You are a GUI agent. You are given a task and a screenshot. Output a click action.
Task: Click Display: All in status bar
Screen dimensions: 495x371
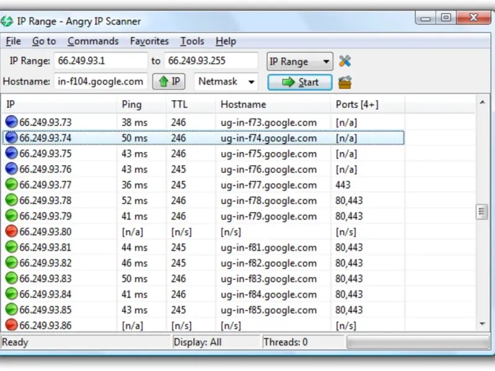tap(197, 342)
